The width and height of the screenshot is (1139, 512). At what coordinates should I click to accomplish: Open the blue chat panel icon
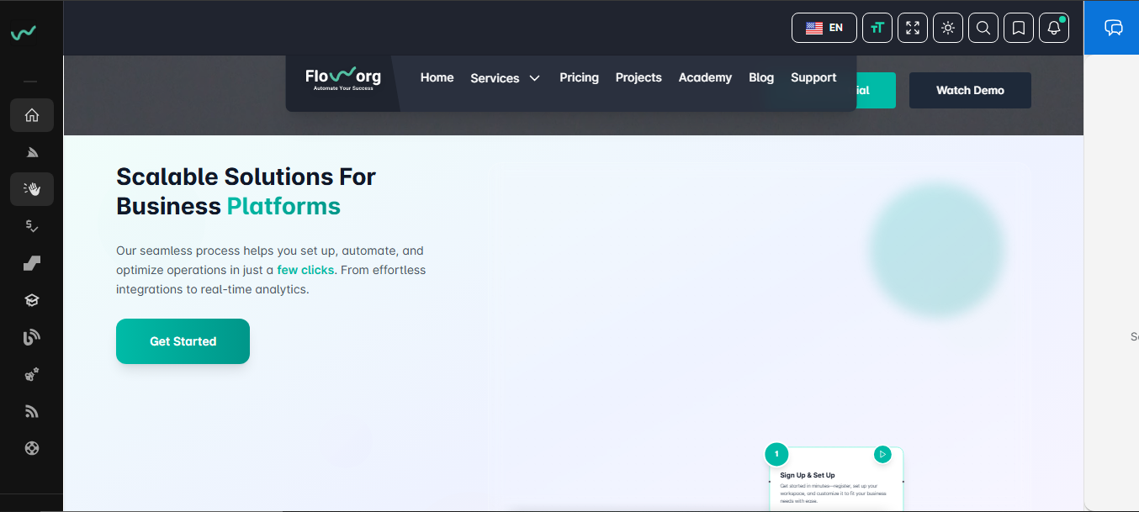1114,28
